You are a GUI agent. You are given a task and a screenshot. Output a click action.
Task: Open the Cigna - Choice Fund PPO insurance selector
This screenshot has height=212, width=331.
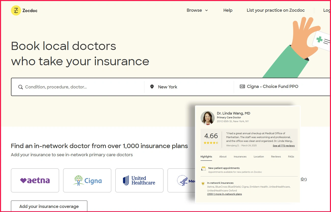(272, 87)
